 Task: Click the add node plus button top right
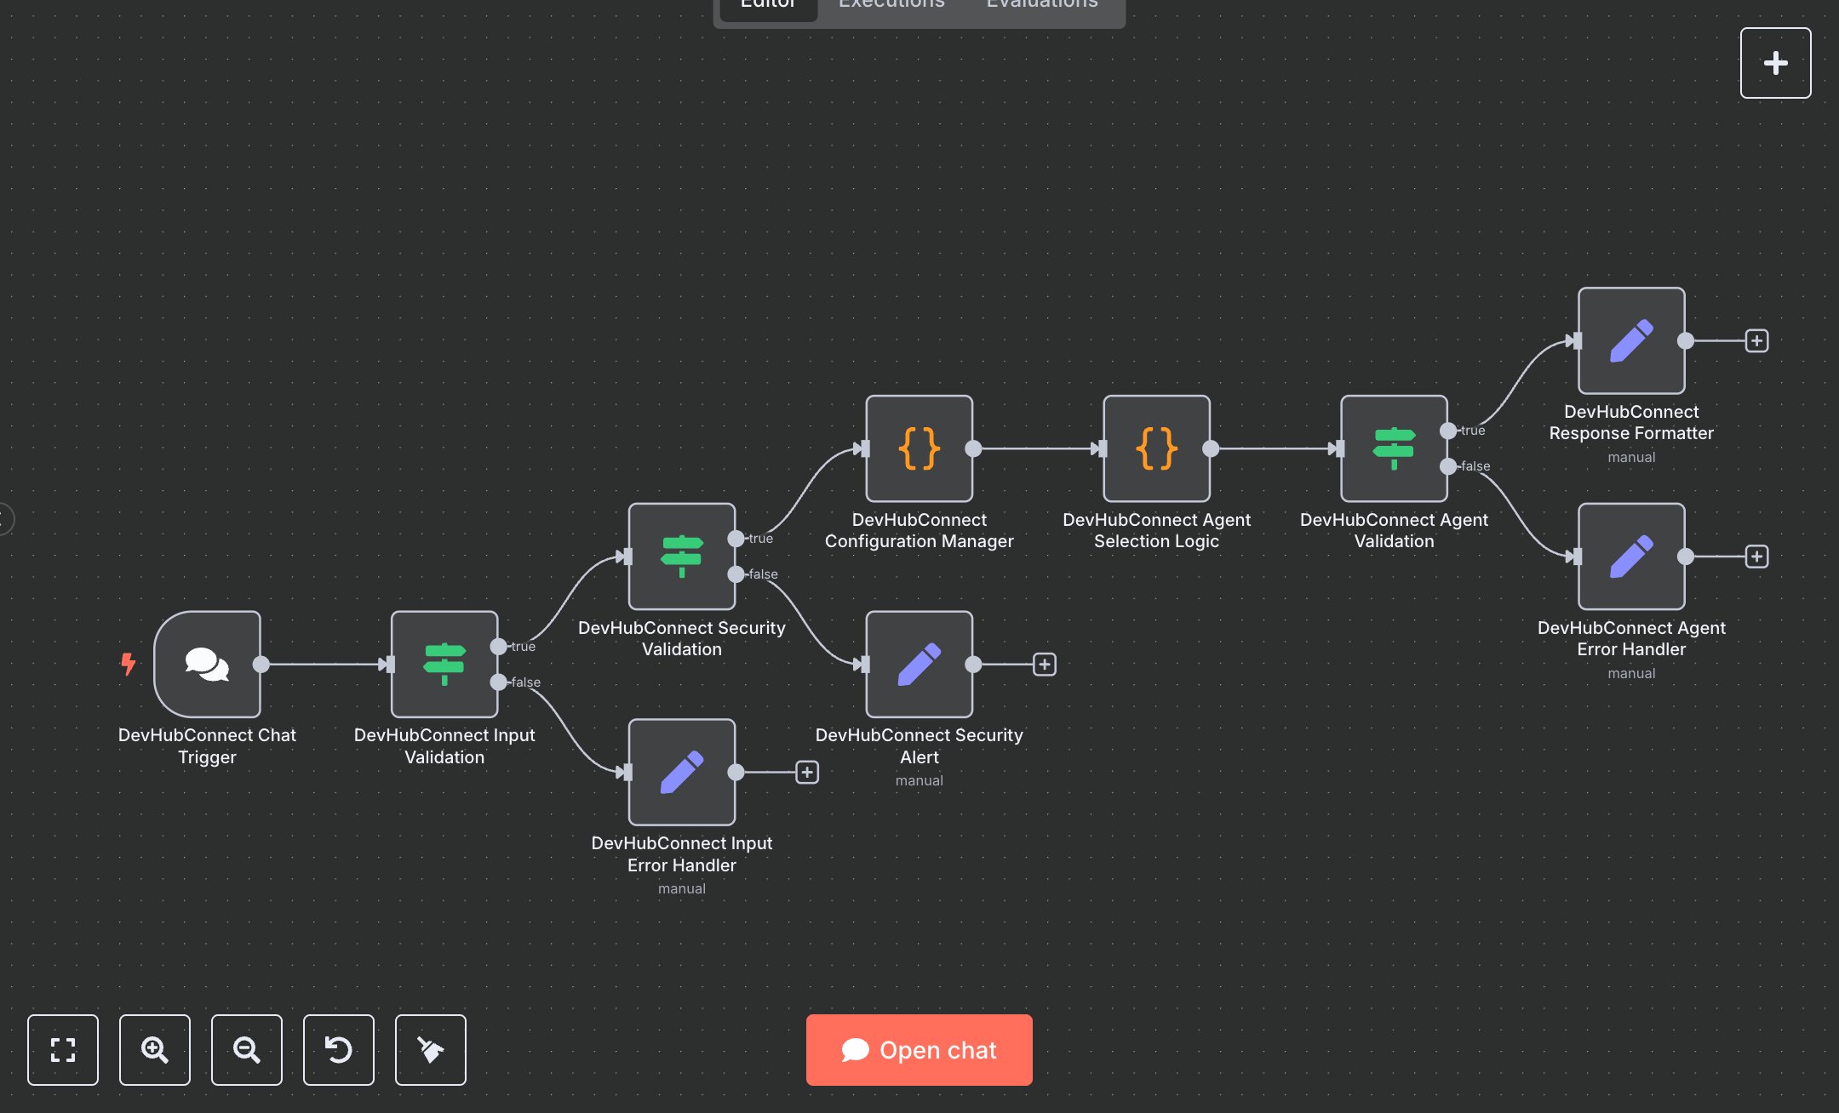coord(1776,62)
